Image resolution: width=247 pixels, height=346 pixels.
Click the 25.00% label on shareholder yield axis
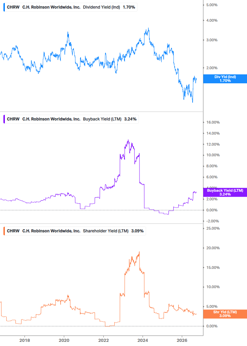click(213, 228)
